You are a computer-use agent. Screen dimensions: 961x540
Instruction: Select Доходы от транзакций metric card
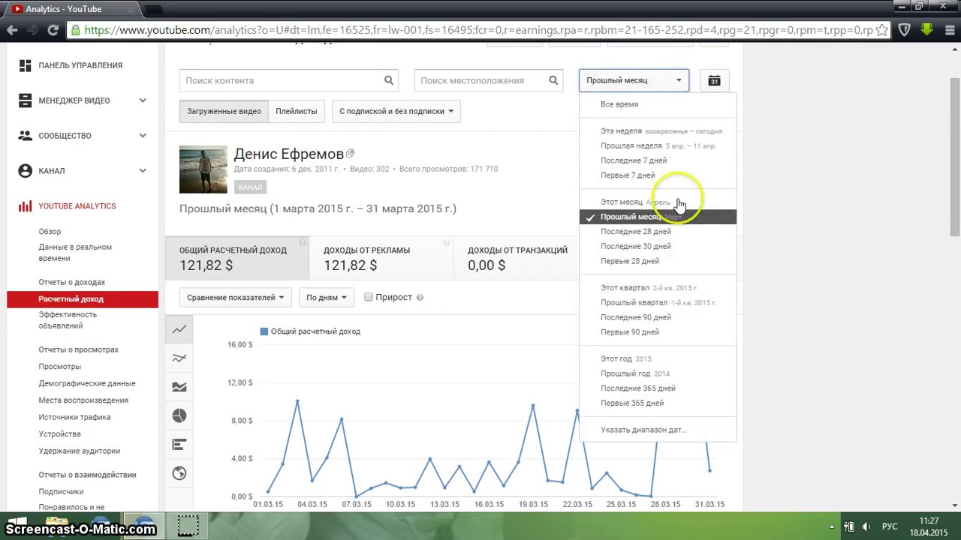click(x=517, y=258)
